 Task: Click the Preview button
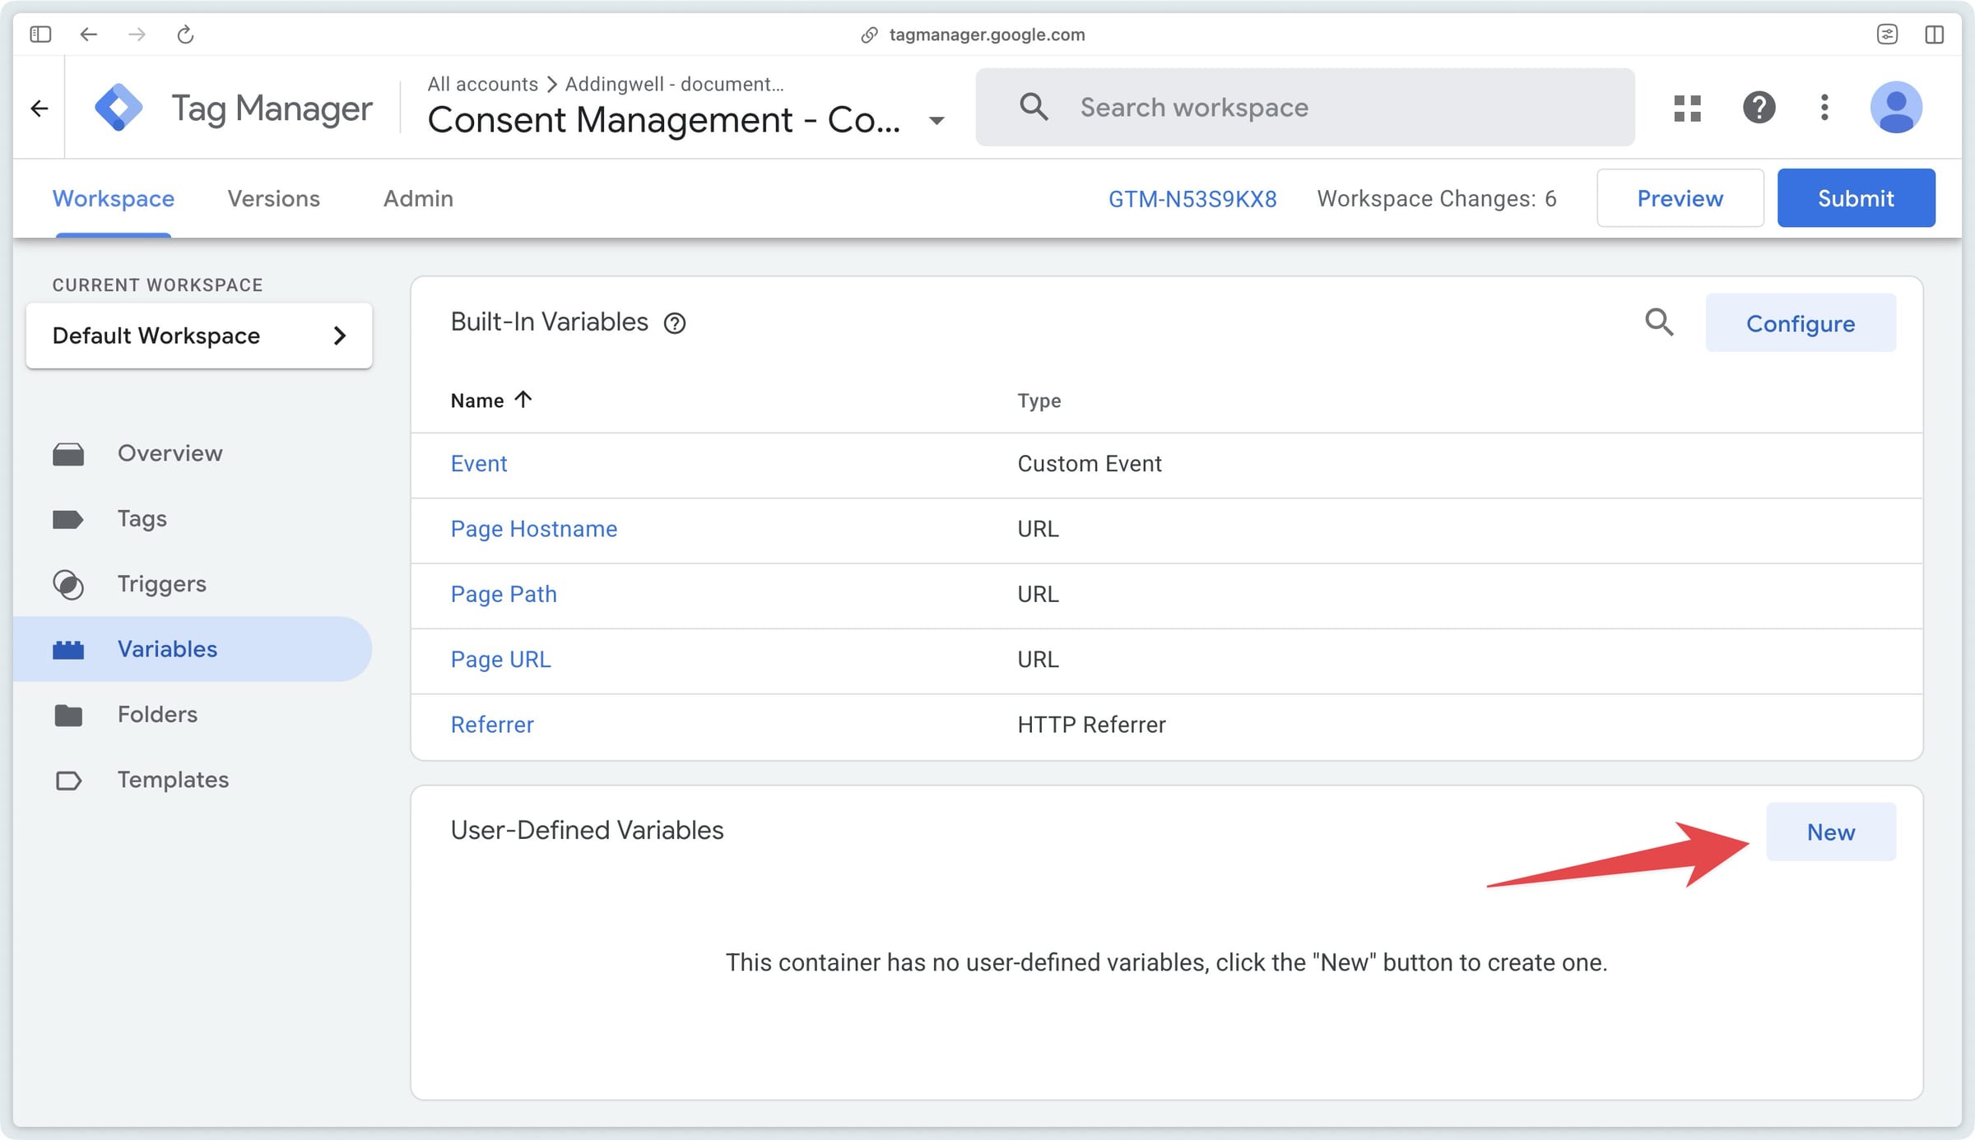click(1680, 198)
